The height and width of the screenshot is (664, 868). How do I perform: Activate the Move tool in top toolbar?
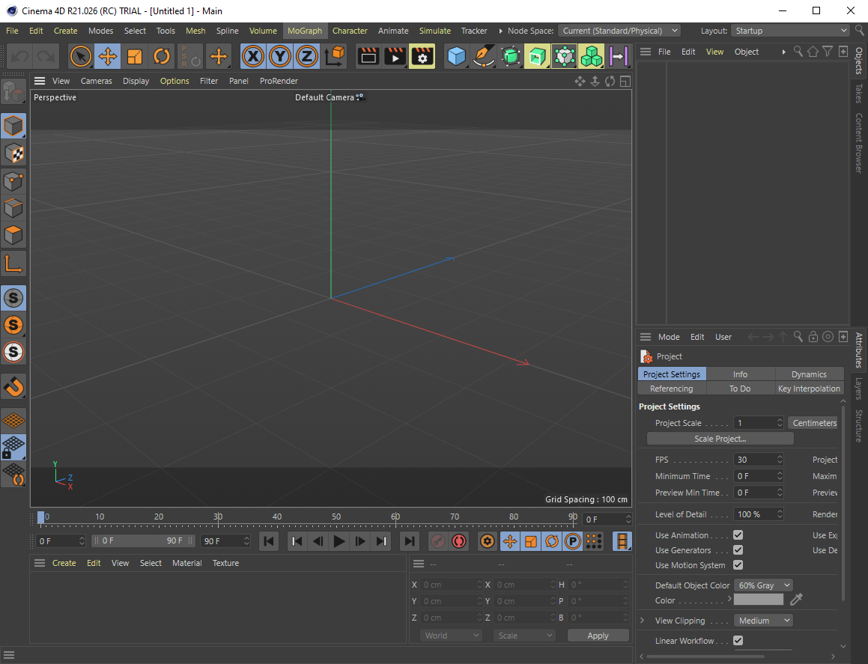point(107,56)
